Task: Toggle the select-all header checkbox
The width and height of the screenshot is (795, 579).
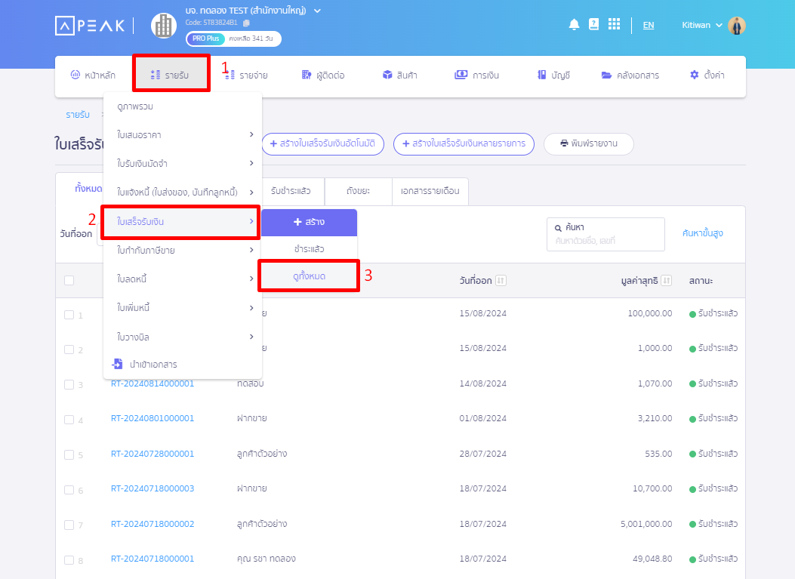Action: (69, 281)
